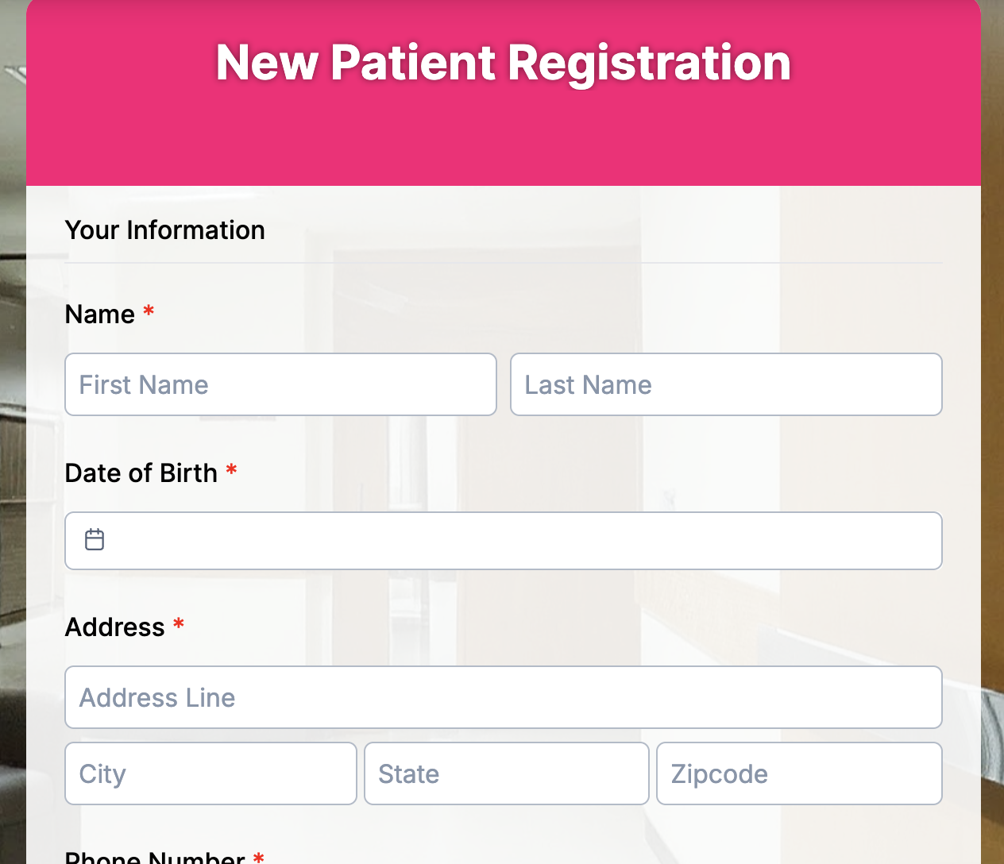Screen dimensions: 1004x864
Task: Click the State input field
Action: pyautogui.click(x=506, y=773)
